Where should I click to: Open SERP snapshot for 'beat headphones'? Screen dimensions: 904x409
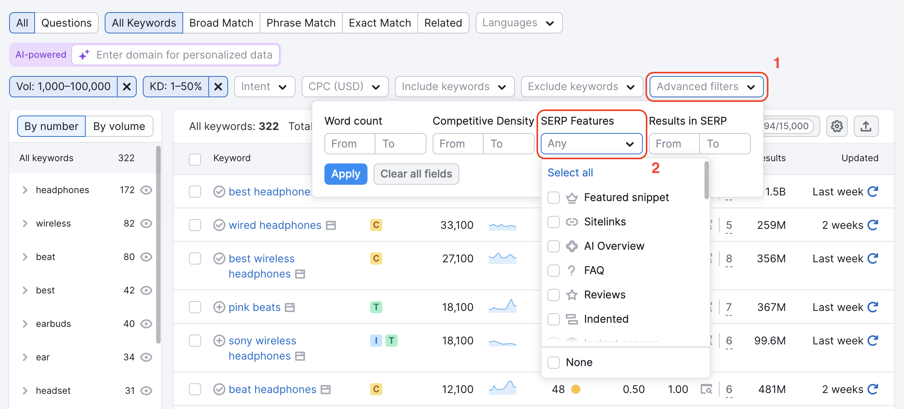(706, 389)
